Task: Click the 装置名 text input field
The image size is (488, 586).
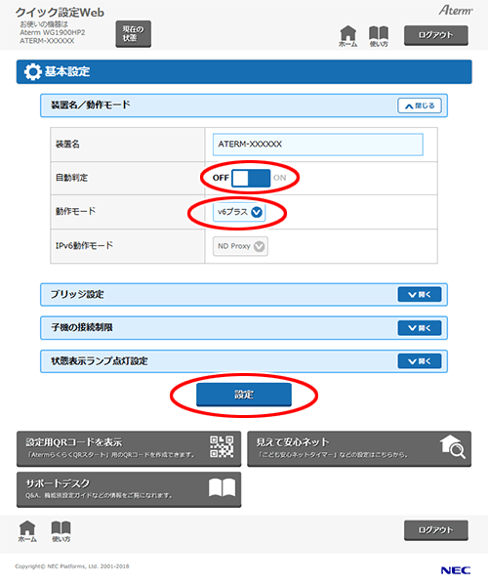Action: 318,145
